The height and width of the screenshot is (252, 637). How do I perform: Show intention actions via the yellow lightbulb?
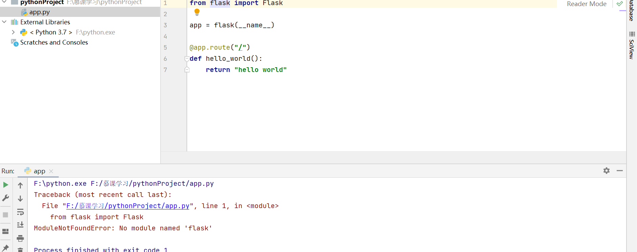click(197, 12)
